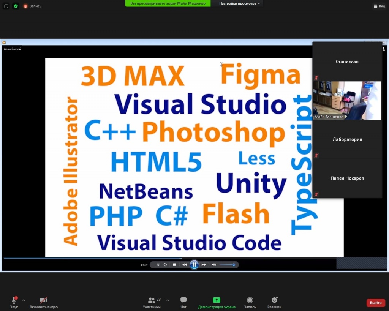Image resolution: width=389 pixels, height=311 pixels.
Task: Select Майя Мащенко's video thumbnail
Action: click(x=347, y=100)
